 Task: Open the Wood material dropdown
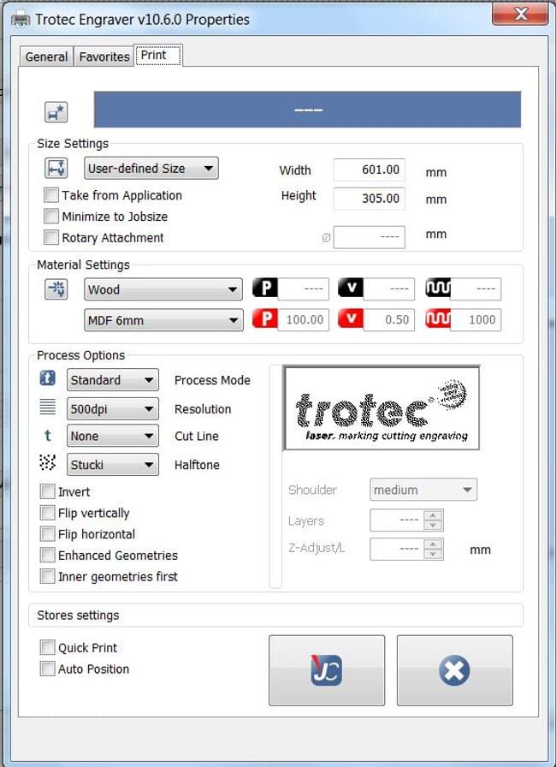(163, 289)
